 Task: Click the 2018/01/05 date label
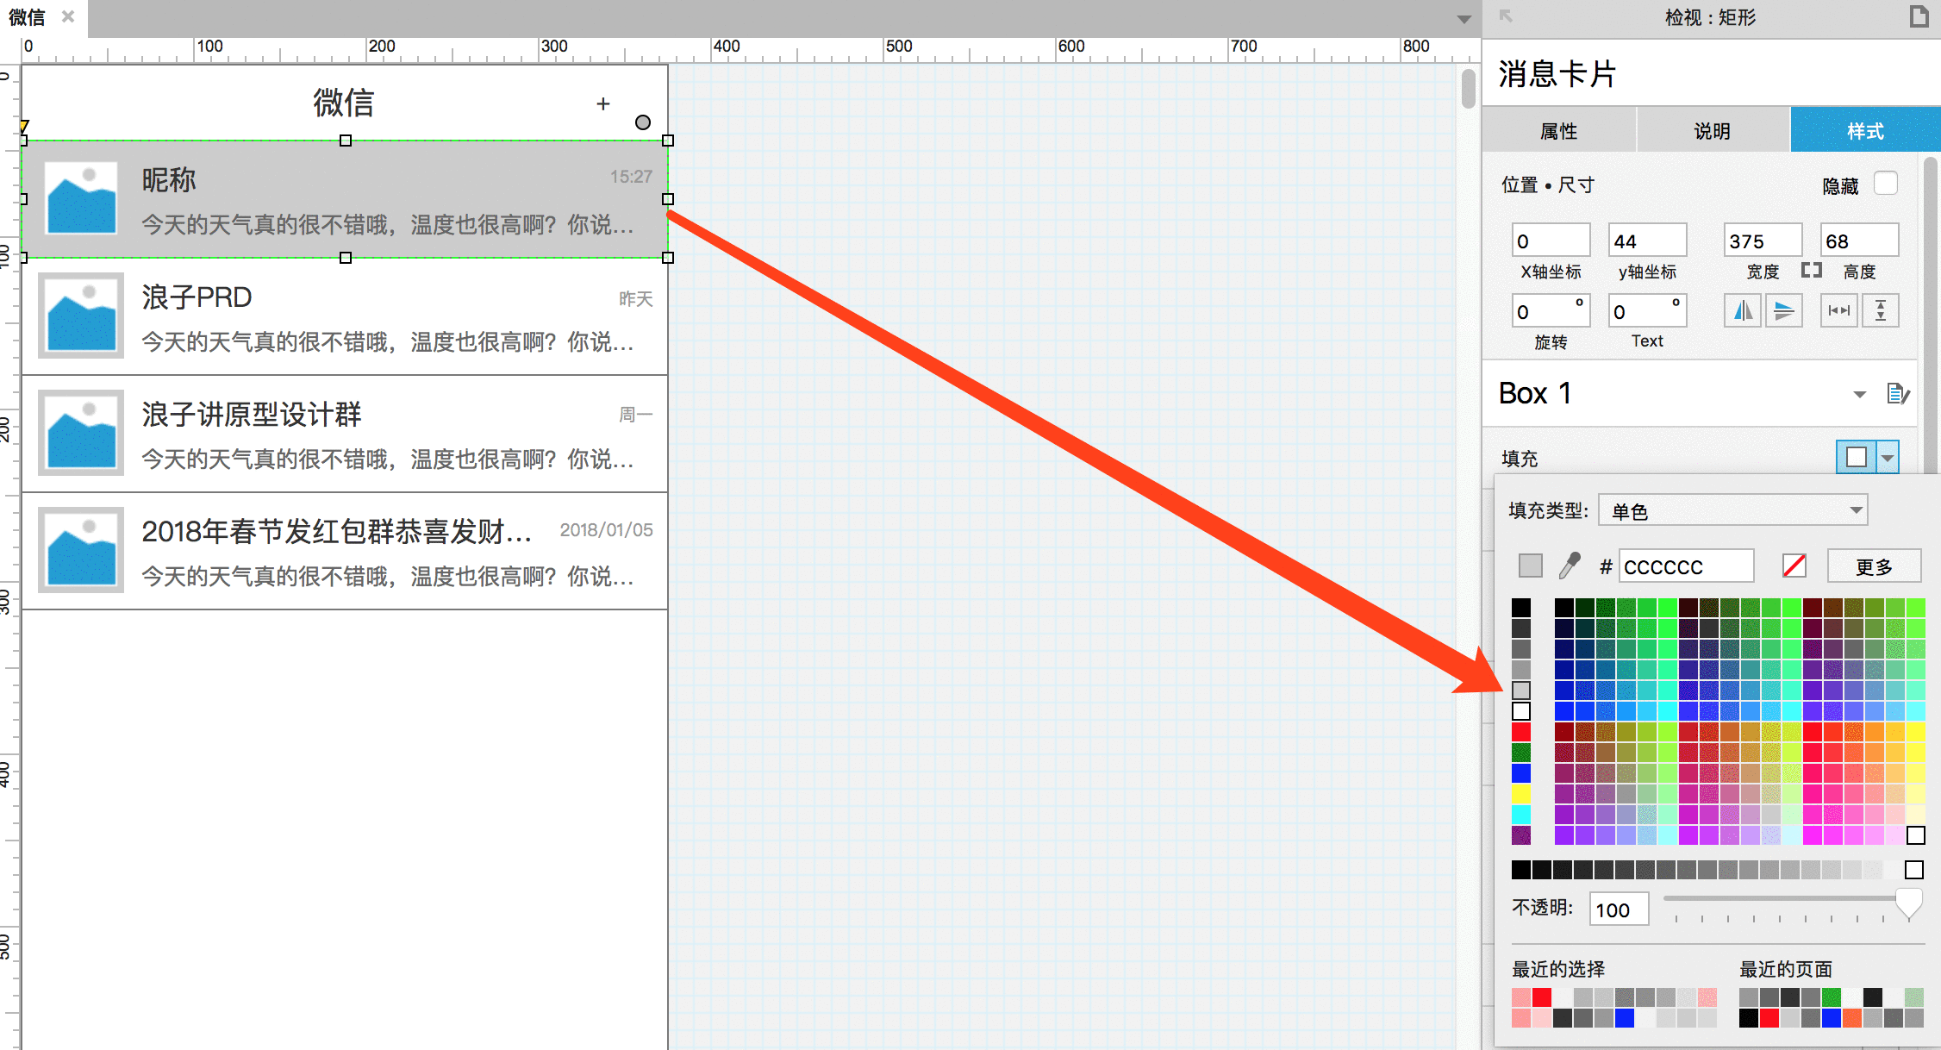tap(606, 530)
